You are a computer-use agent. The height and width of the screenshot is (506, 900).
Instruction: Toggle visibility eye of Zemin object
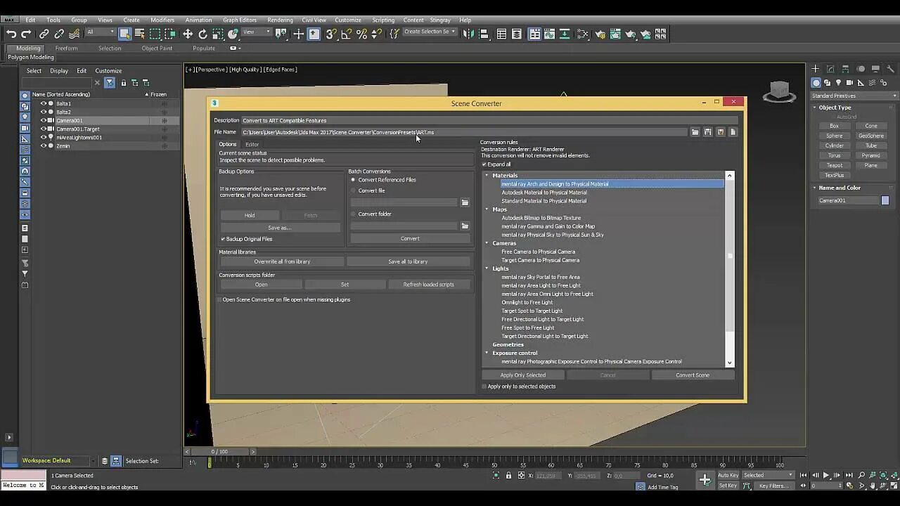click(x=44, y=145)
